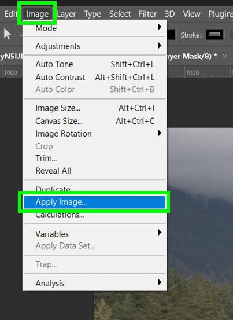
Task: Open the Canvas Size dialog
Action: pyautogui.click(x=95, y=121)
